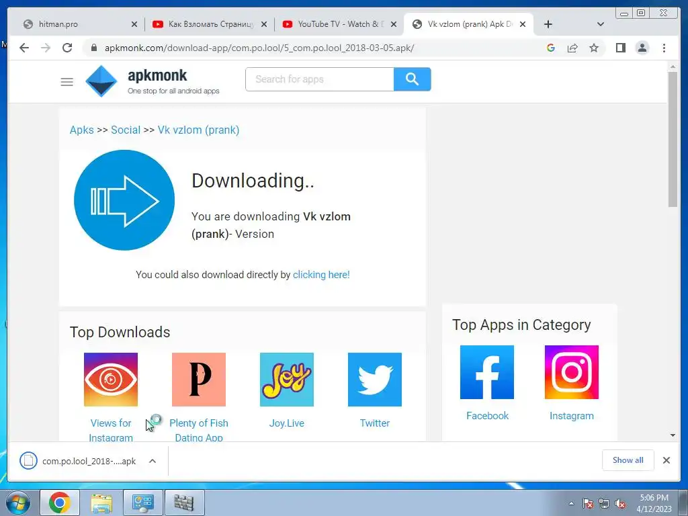Click the network tray icon
The width and height of the screenshot is (688, 516).
click(x=604, y=503)
